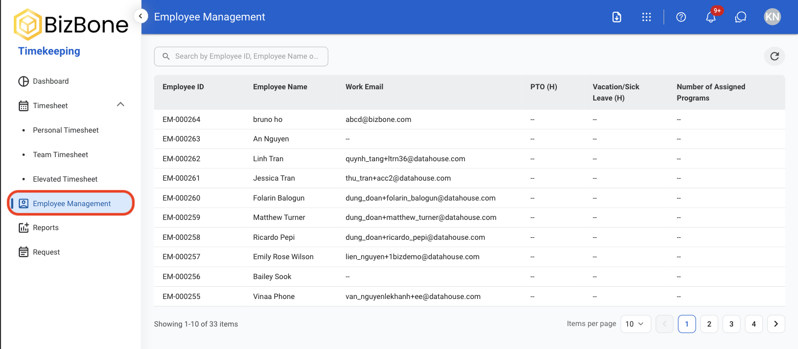Viewport: 798px width, 349px height.
Task: Select employee ID EM-000260
Action: pyautogui.click(x=181, y=198)
